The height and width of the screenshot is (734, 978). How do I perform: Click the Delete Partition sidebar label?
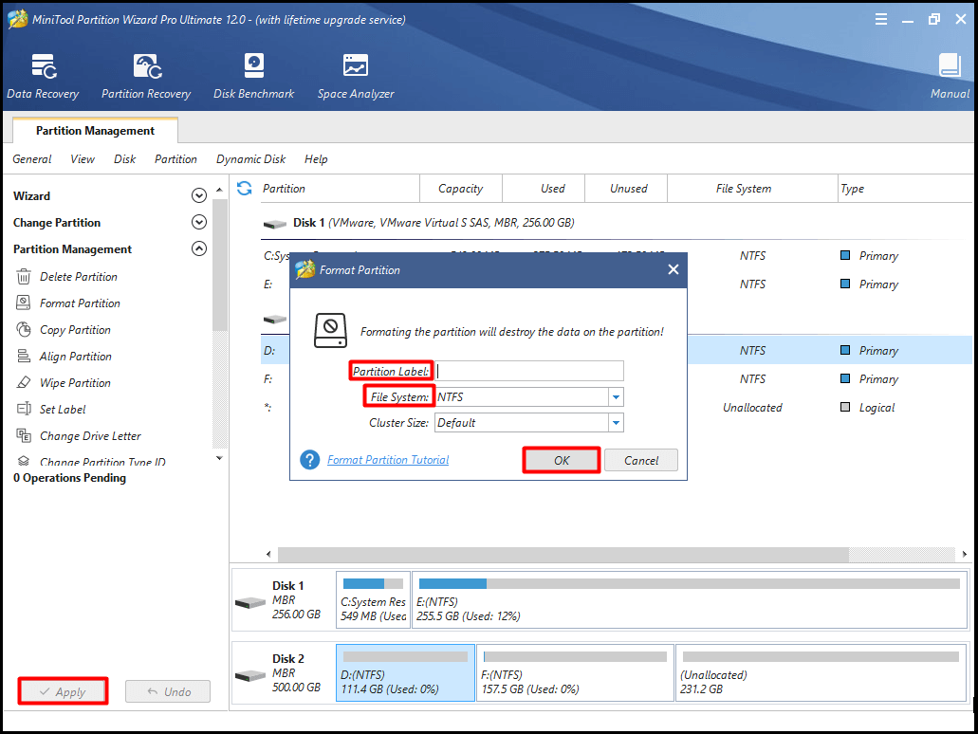click(79, 276)
